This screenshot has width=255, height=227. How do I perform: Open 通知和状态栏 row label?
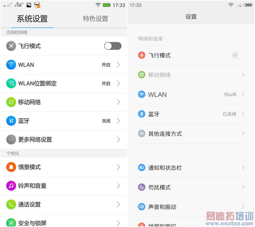165,168
